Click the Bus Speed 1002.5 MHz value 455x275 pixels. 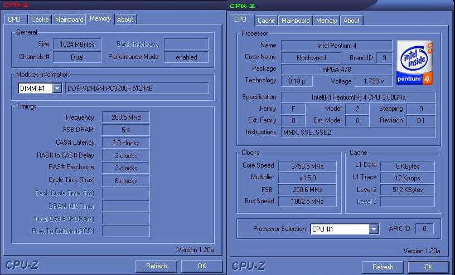tap(307, 202)
